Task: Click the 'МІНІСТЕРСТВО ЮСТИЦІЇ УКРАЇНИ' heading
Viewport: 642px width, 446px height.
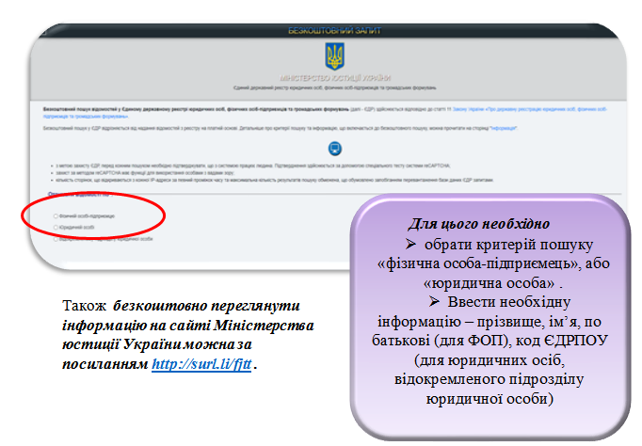Action: click(x=335, y=78)
